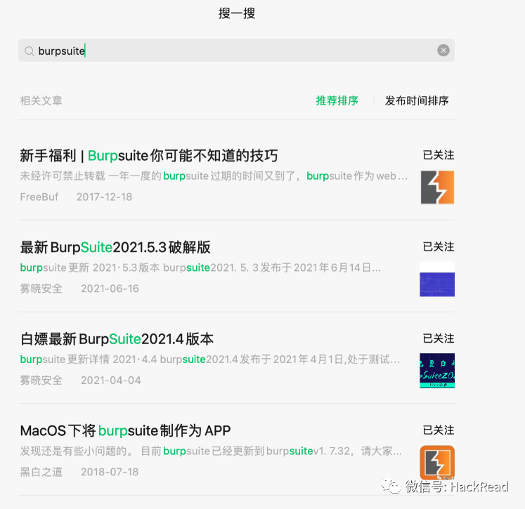
Task: Open article MacOS下将burpsuite制作为APP
Action: (x=125, y=431)
